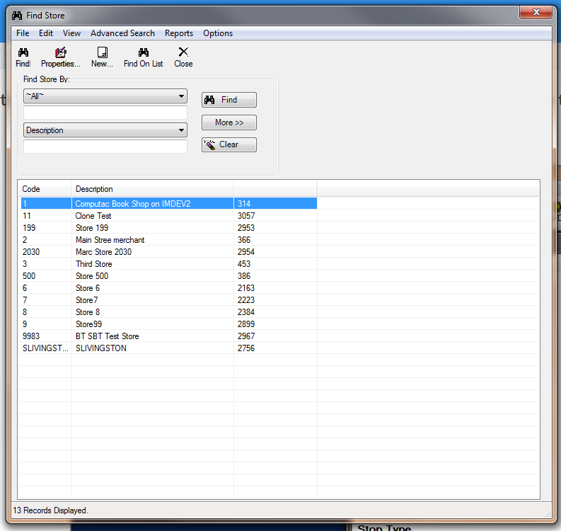Screen dimensions: 561x531
Task: Focus the text field below Description dropdown
Action: point(105,147)
